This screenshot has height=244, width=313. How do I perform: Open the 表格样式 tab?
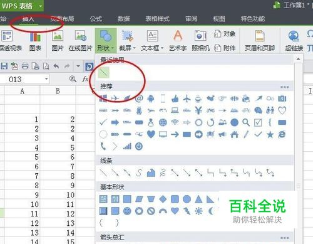tap(158, 19)
